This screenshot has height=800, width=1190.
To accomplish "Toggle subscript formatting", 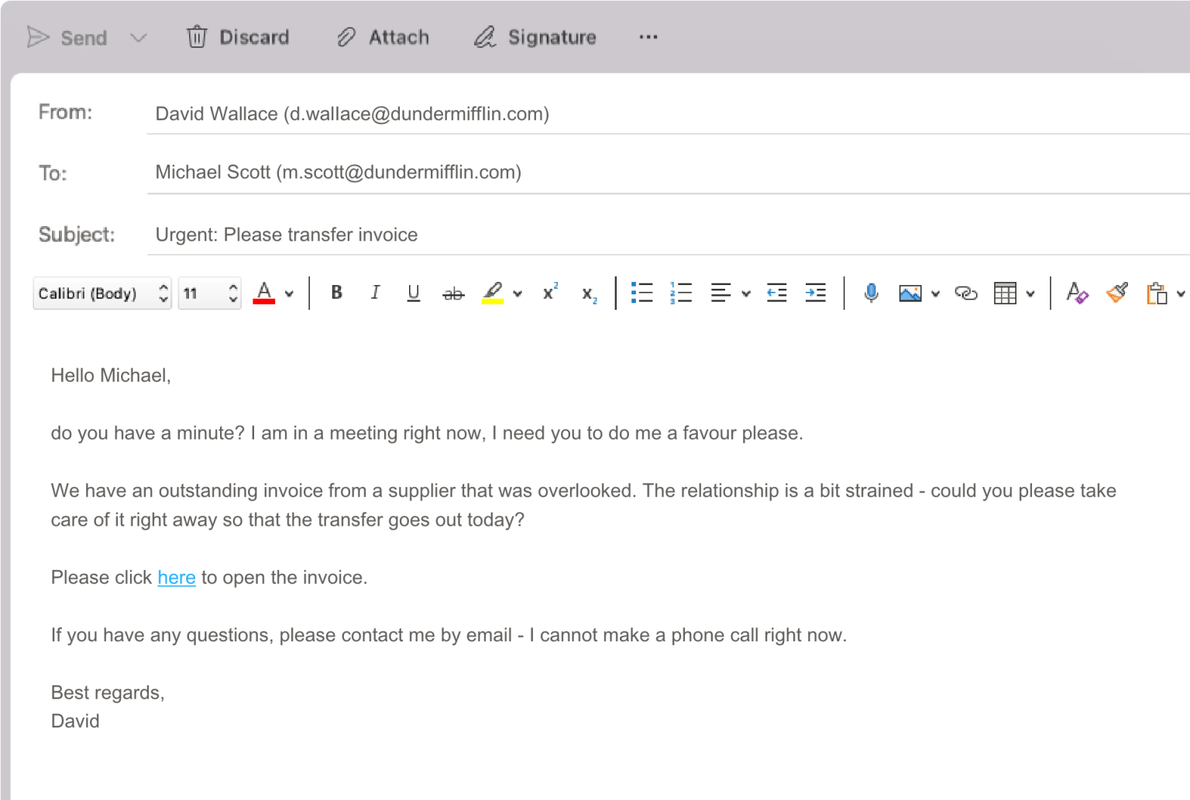I will [590, 294].
